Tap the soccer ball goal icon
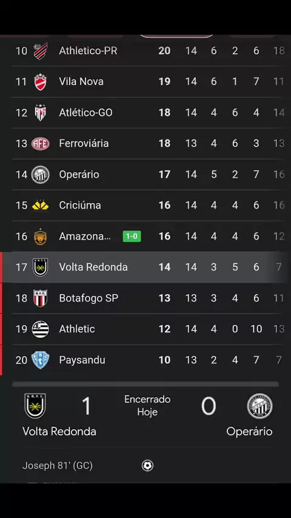The width and height of the screenshot is (291, 518). pos(148,465)
